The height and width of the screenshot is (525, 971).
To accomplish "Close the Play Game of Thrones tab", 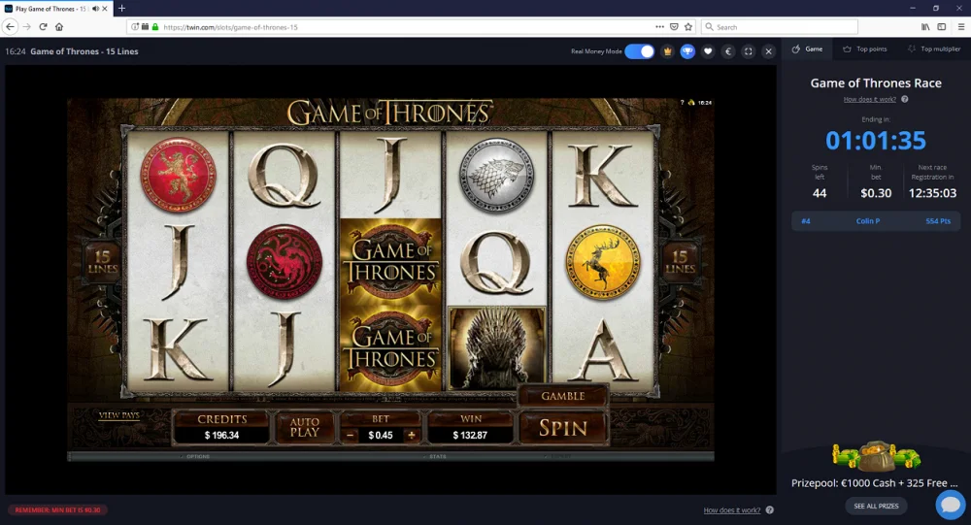I will (105, 9).
